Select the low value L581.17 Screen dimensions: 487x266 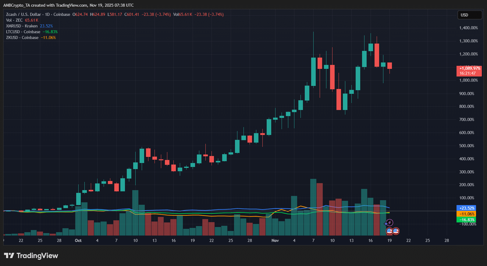[x=115, y=14]
